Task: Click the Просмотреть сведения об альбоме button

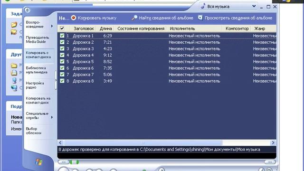Action: (235, 18)
